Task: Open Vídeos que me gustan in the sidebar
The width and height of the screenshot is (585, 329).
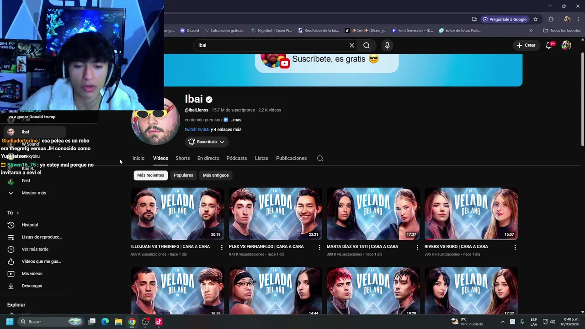Action: point(35,261)
